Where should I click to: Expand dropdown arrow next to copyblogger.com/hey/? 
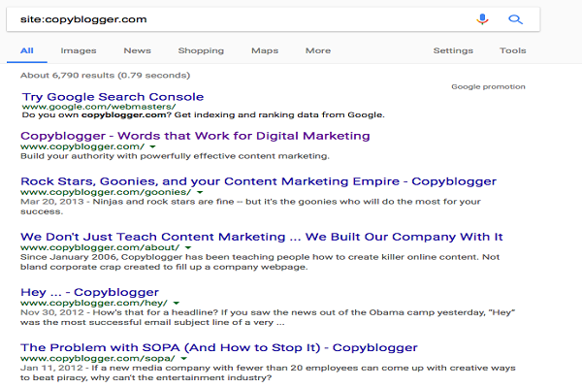pyautogui.click(x=177, y=303)
